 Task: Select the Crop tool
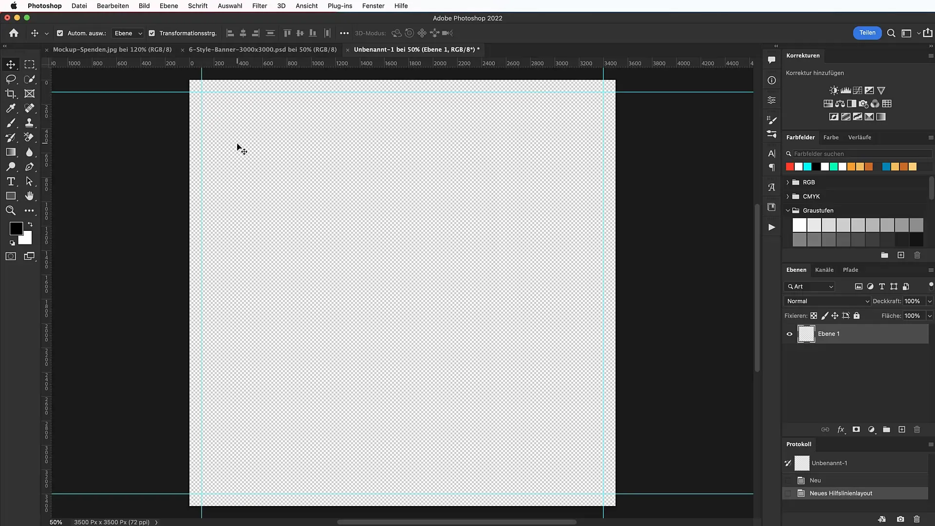(10, 93)
